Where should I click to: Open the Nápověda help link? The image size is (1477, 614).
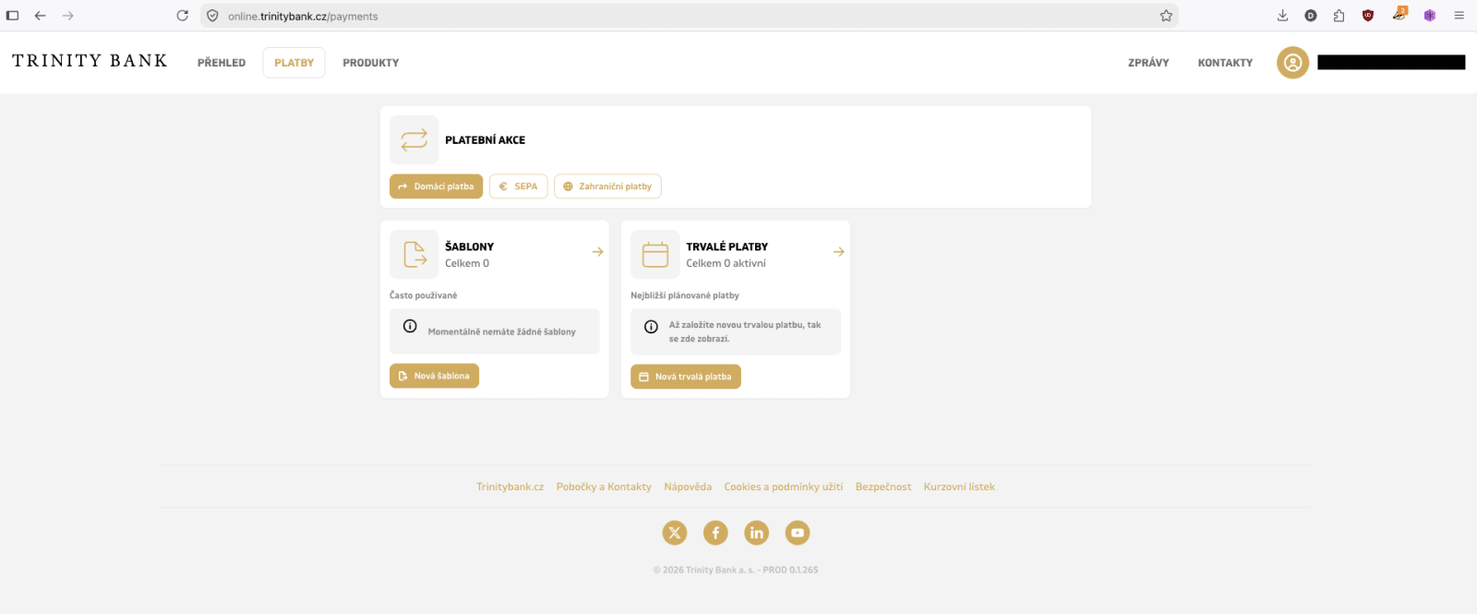688,487
